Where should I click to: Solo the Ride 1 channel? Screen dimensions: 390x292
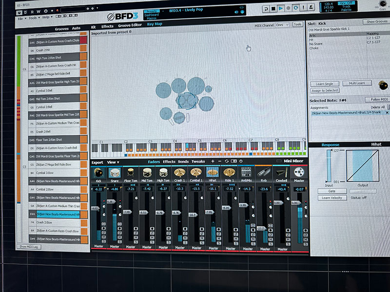pyautogui.click(x=235, y=243)
